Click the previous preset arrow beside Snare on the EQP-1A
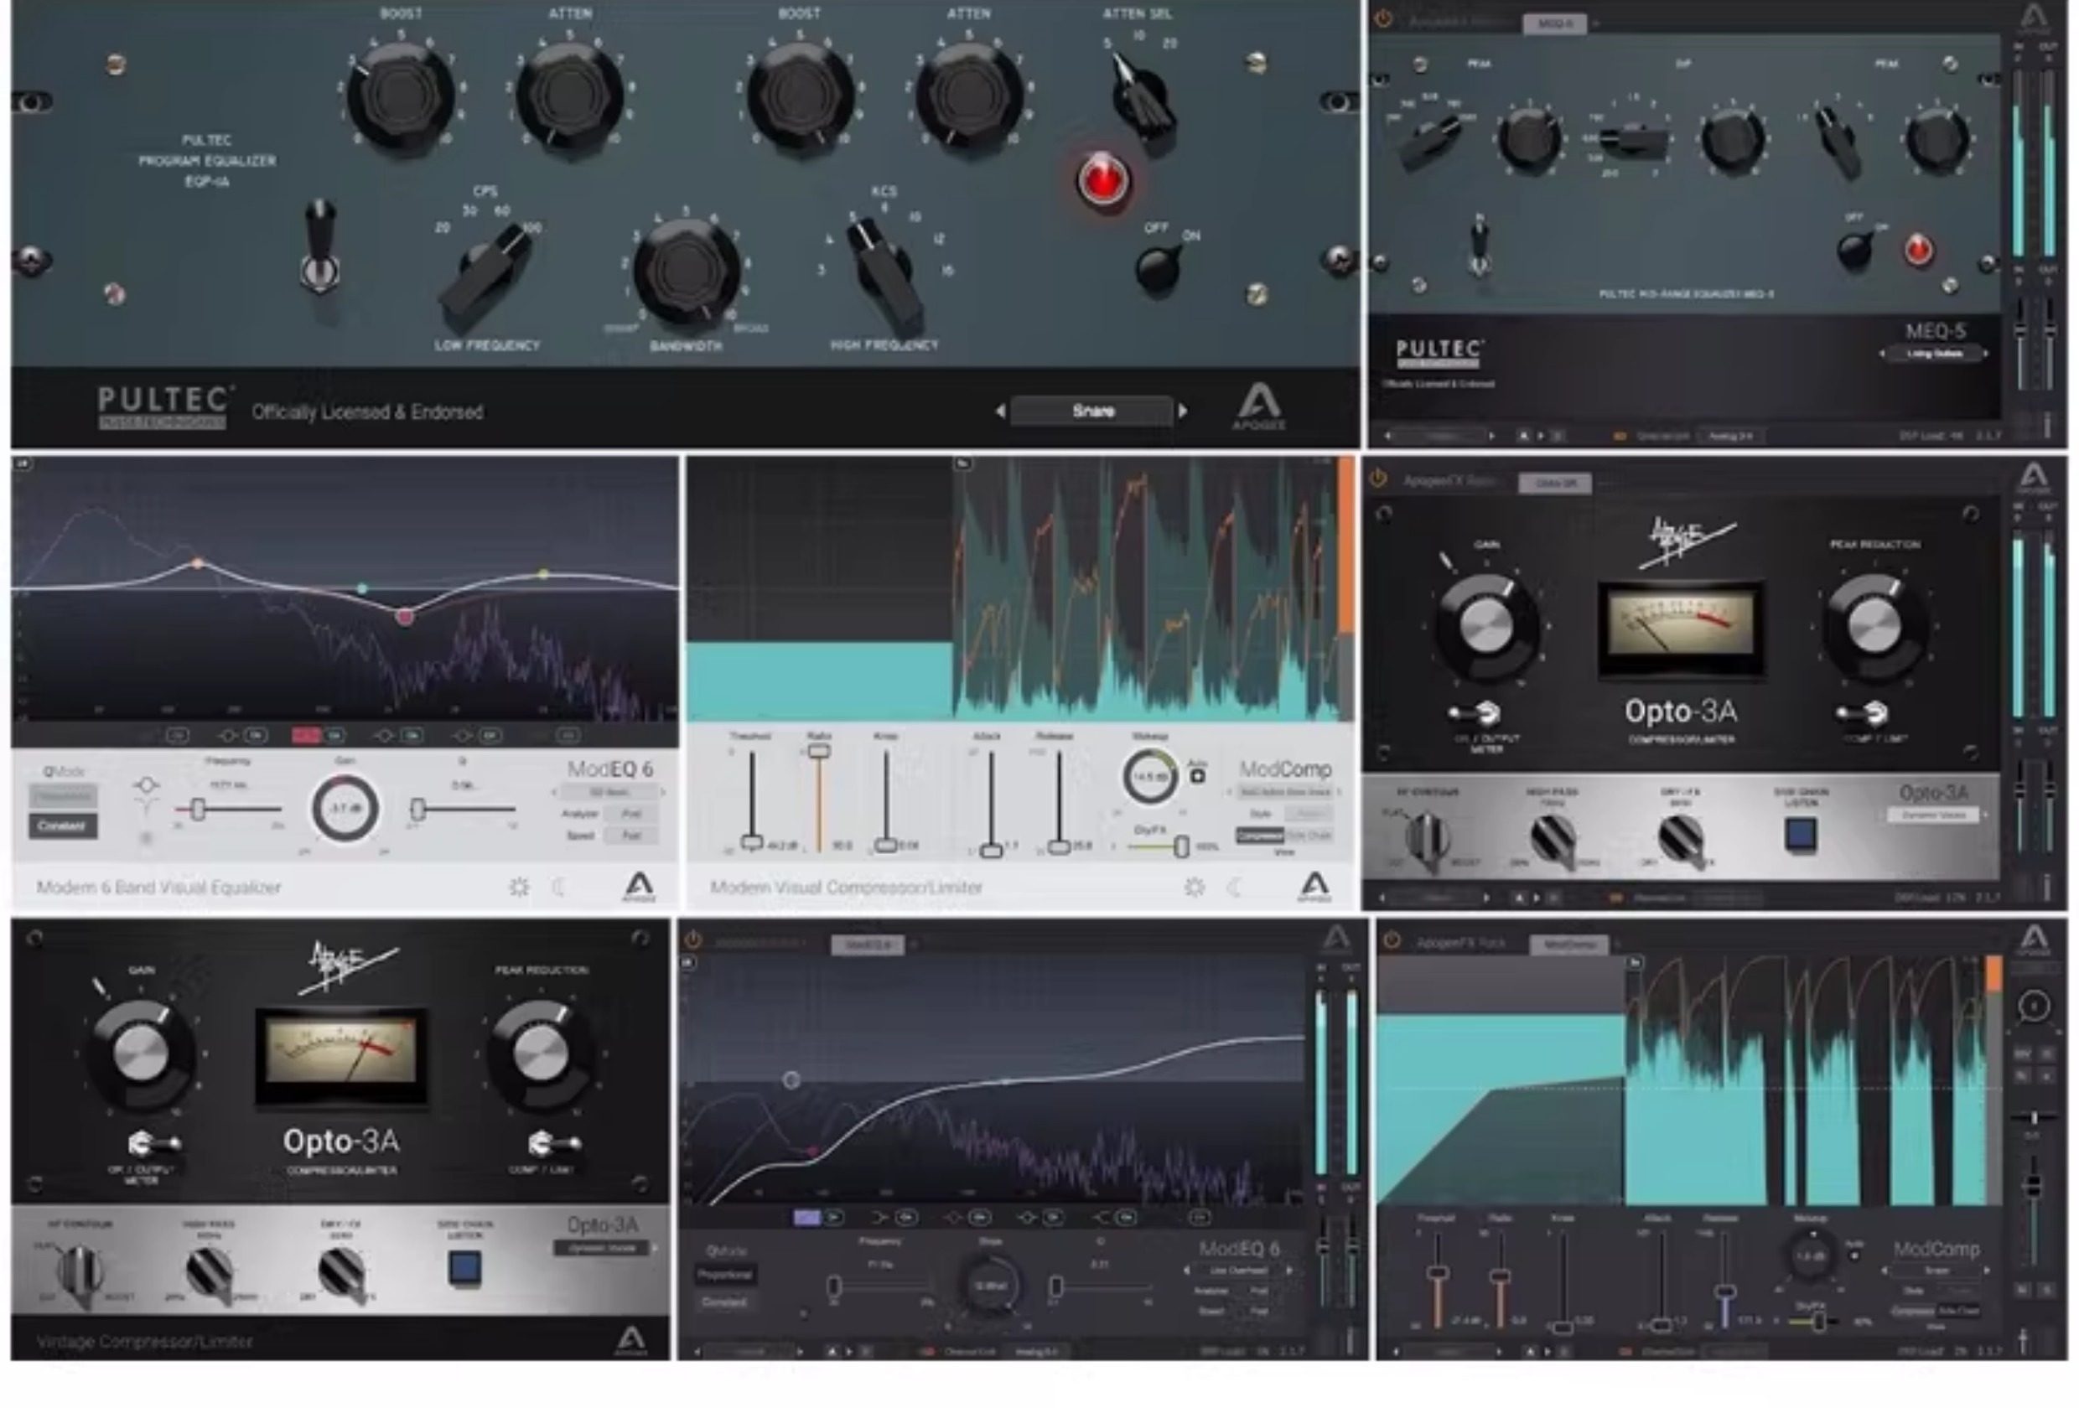The image size is (2079, 1408). click(x=1000, y=411)
